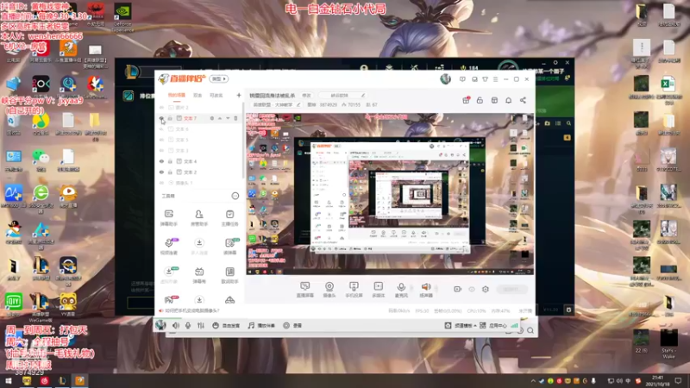Open the 视频连麦 tool

coord(169,247)
